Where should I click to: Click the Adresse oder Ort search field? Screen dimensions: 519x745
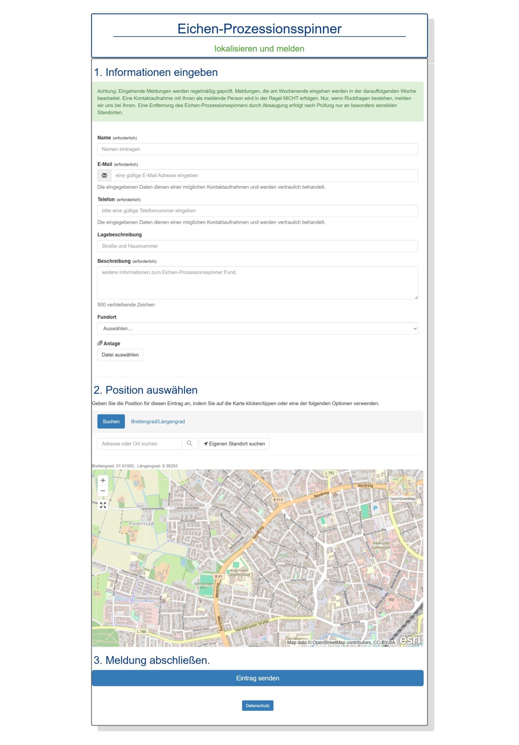coord(139,443)
